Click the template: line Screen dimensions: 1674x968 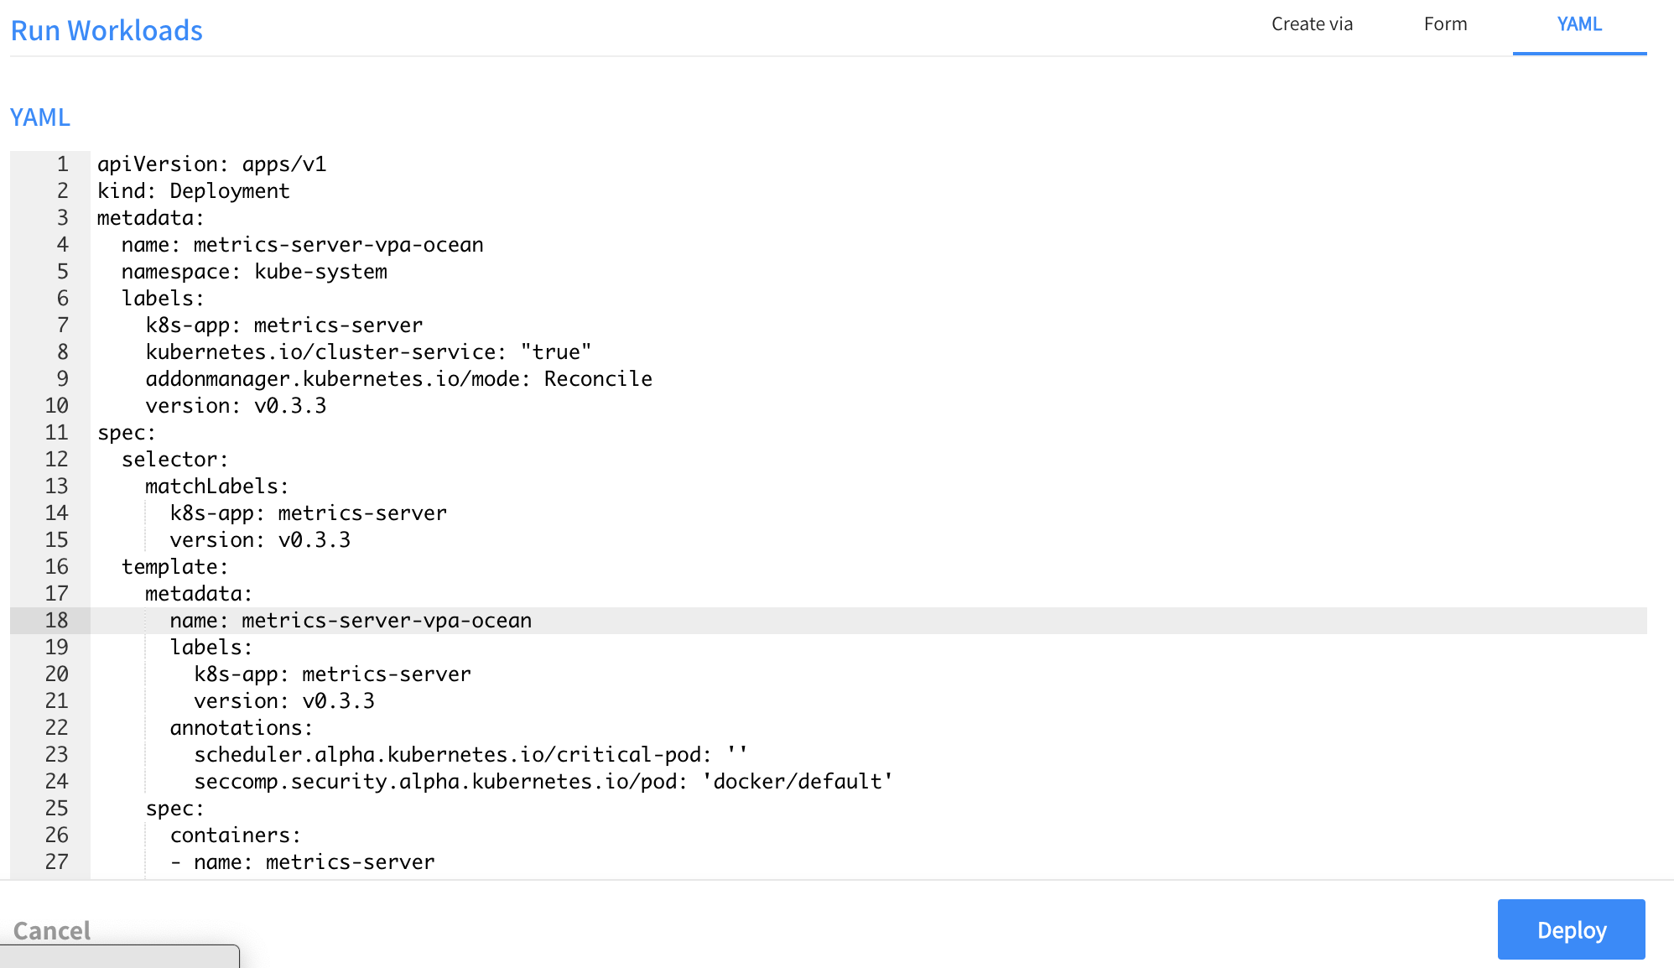pyautogui.click(x=174, y=567)
